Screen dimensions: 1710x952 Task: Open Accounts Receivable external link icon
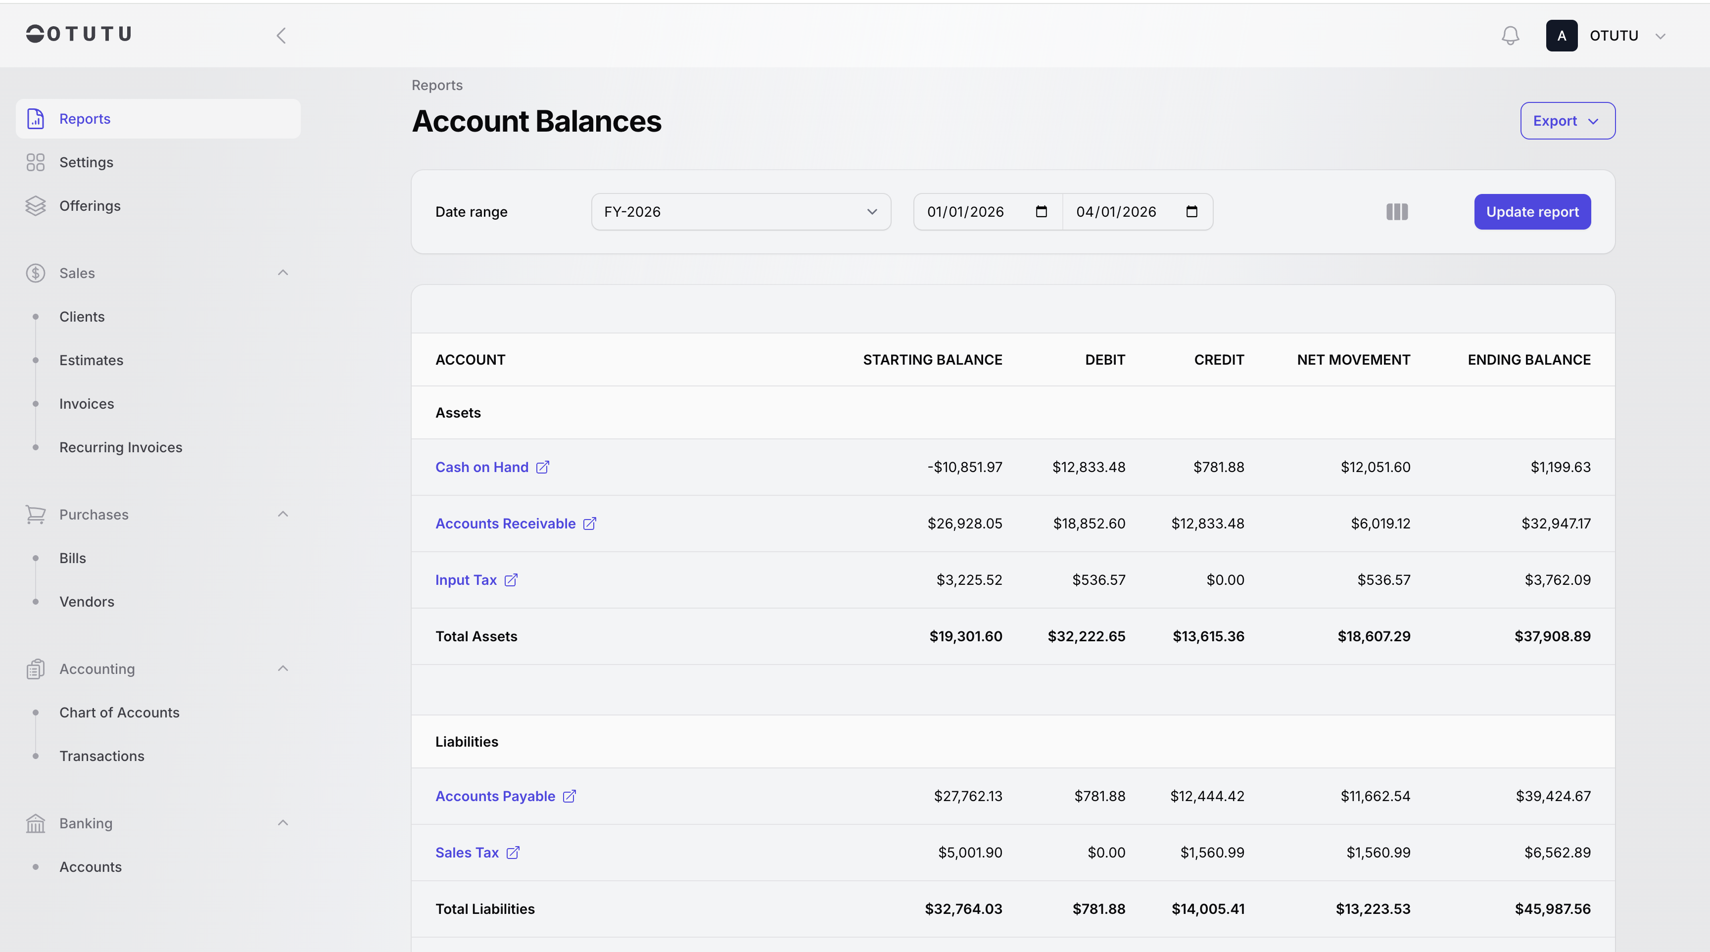589,524
